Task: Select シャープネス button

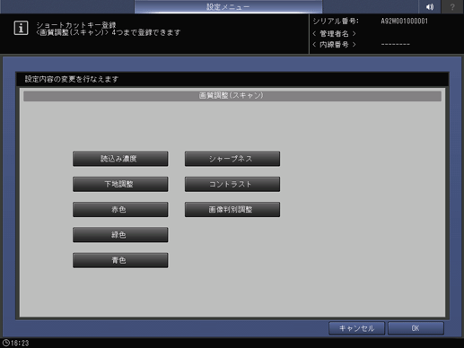Action: [232, 159]
